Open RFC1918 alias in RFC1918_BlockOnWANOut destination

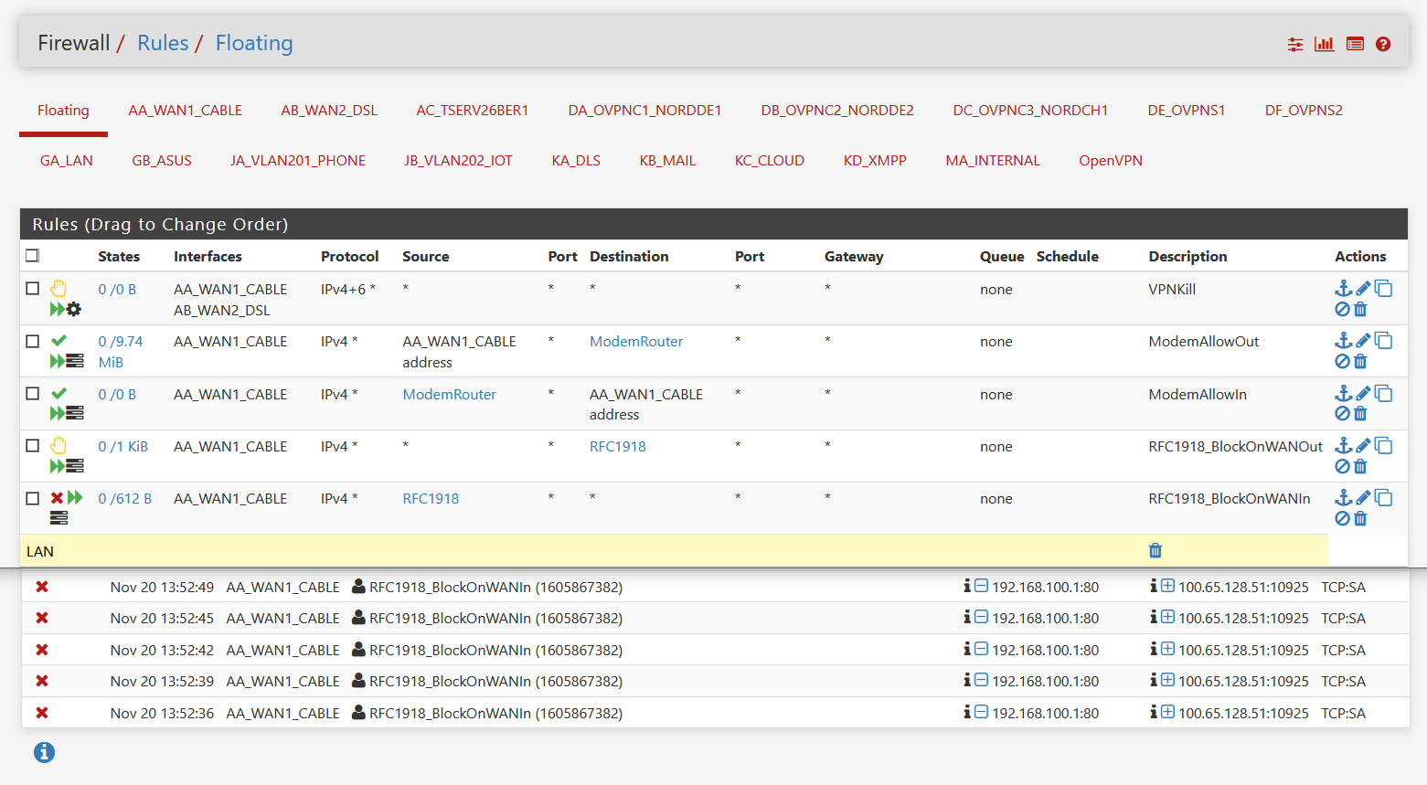pos(618,446)
